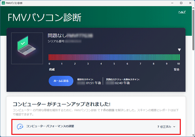Click the FMVパソコン診断 title bar app icon
Image resolution: width=195 pixels, height=137 pixels.
(3, 3)
